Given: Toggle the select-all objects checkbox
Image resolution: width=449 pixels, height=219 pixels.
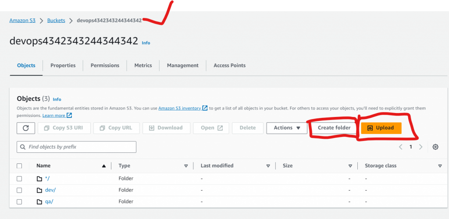Looking at the screenshot, I should (x=19, y=166).
